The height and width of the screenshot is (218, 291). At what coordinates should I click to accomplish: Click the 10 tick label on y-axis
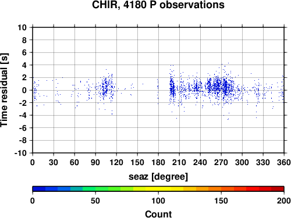click(22, 27)
